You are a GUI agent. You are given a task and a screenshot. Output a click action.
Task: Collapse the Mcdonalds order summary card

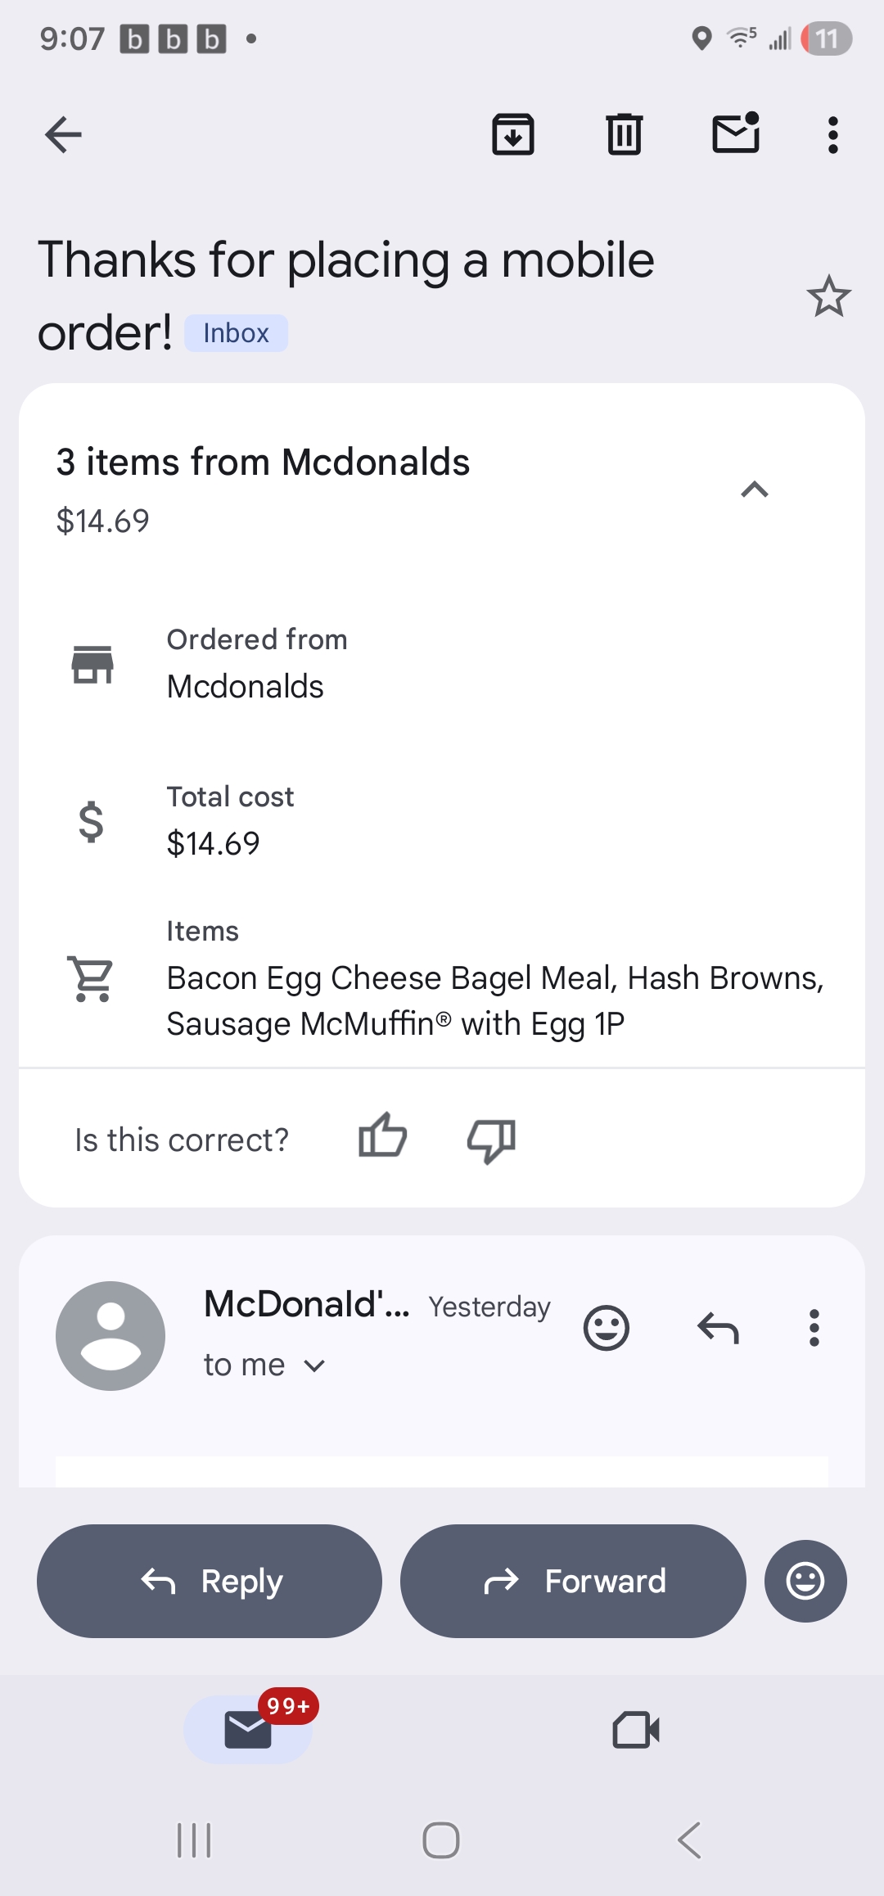754,490
